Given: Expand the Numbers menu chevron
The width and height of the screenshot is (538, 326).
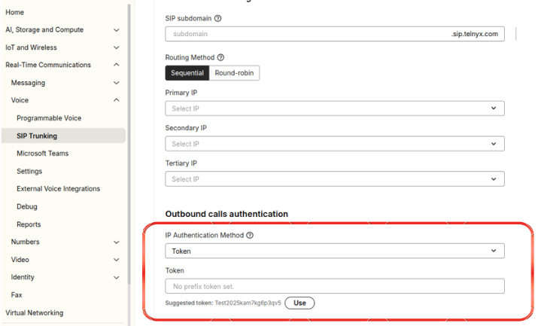Looking at the screenshot, I should (117, 242).
